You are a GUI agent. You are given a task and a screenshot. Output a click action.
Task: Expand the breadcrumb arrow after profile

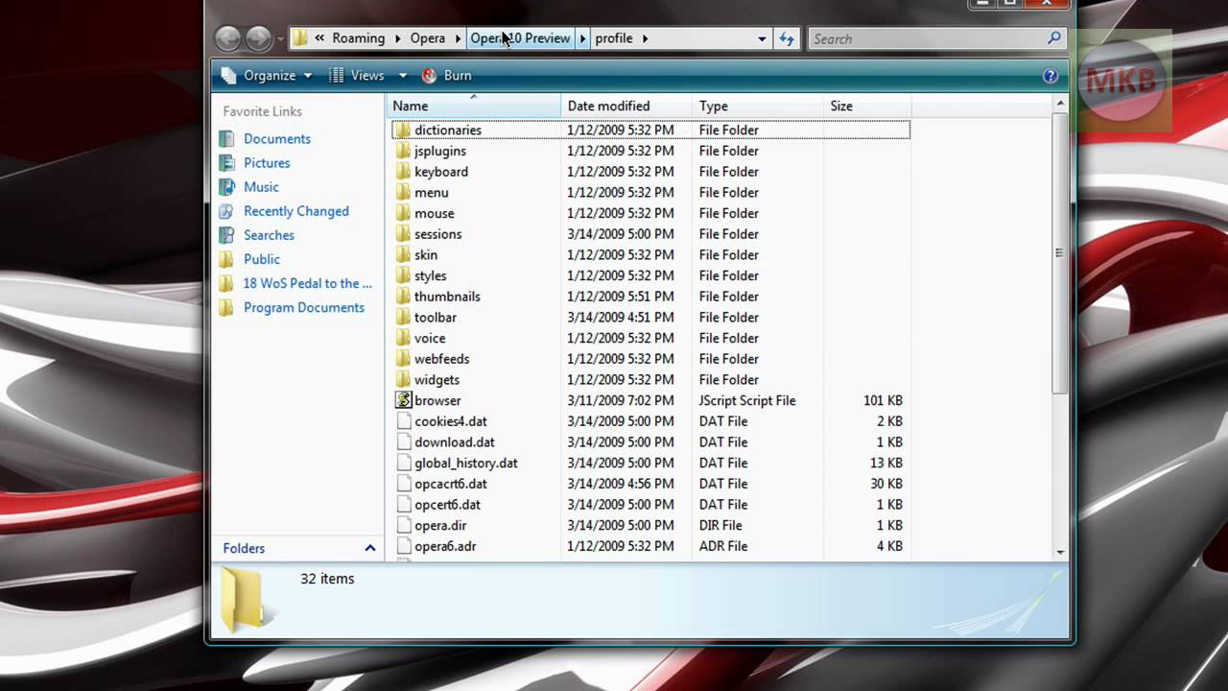(x=645, y=38)
